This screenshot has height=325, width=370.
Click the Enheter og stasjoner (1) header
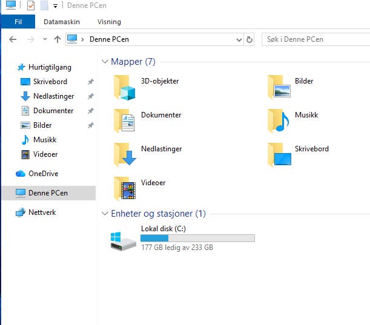click(x=158, y=214)
